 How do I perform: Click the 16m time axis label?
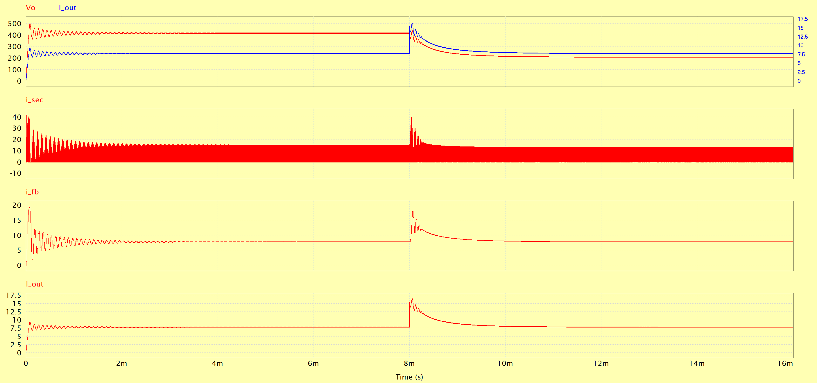click(785, 363)
